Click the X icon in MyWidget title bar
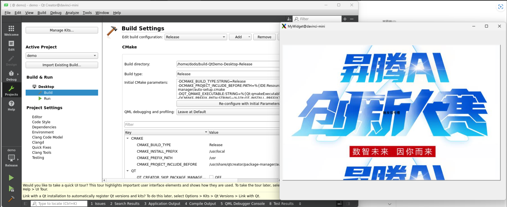 [x=284, y=26]
